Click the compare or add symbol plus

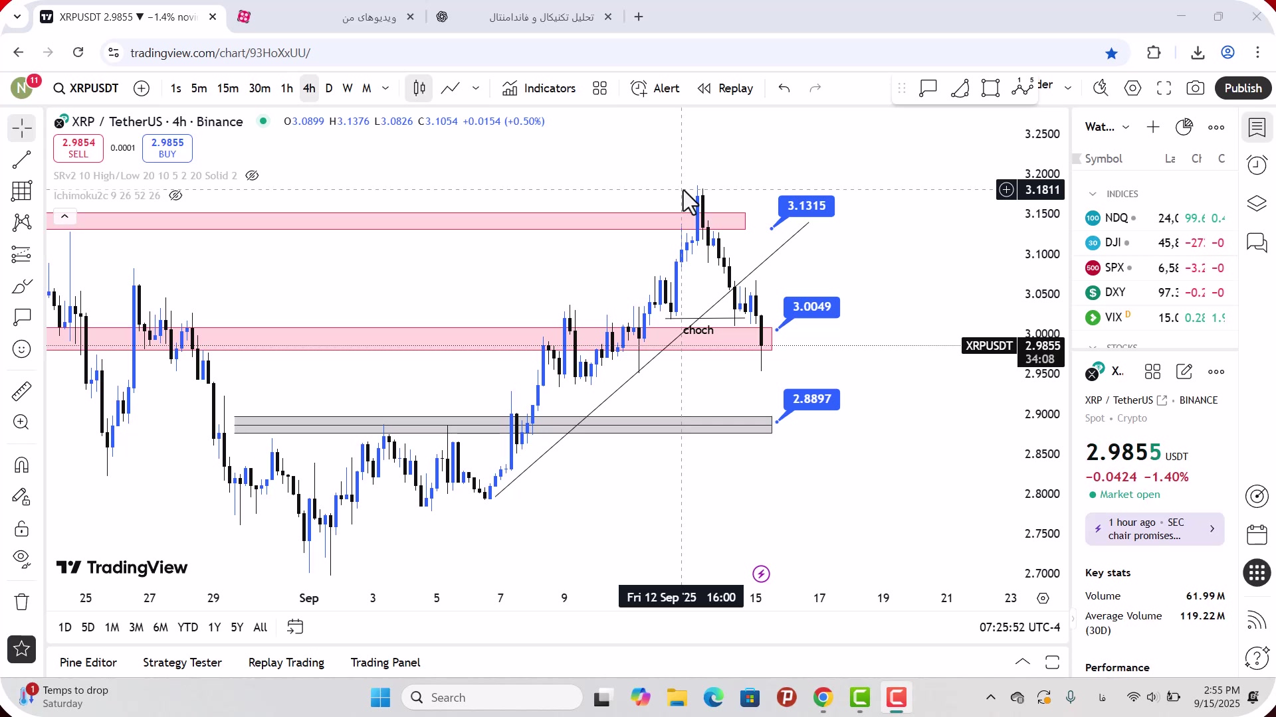coord(142,88)
